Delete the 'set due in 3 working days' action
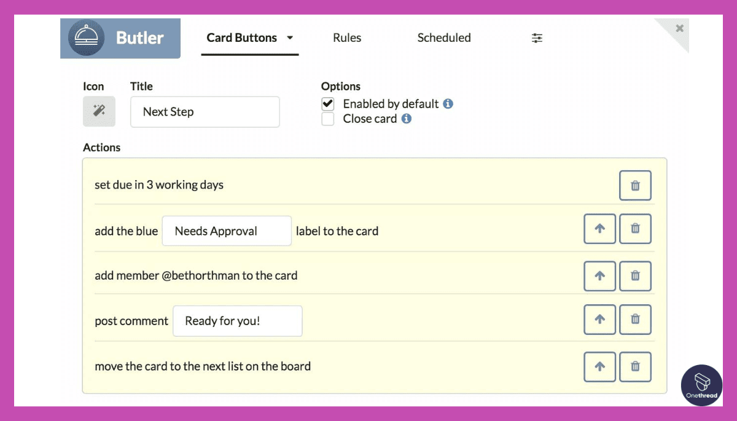The image size is (737, 421). [635, 185]
